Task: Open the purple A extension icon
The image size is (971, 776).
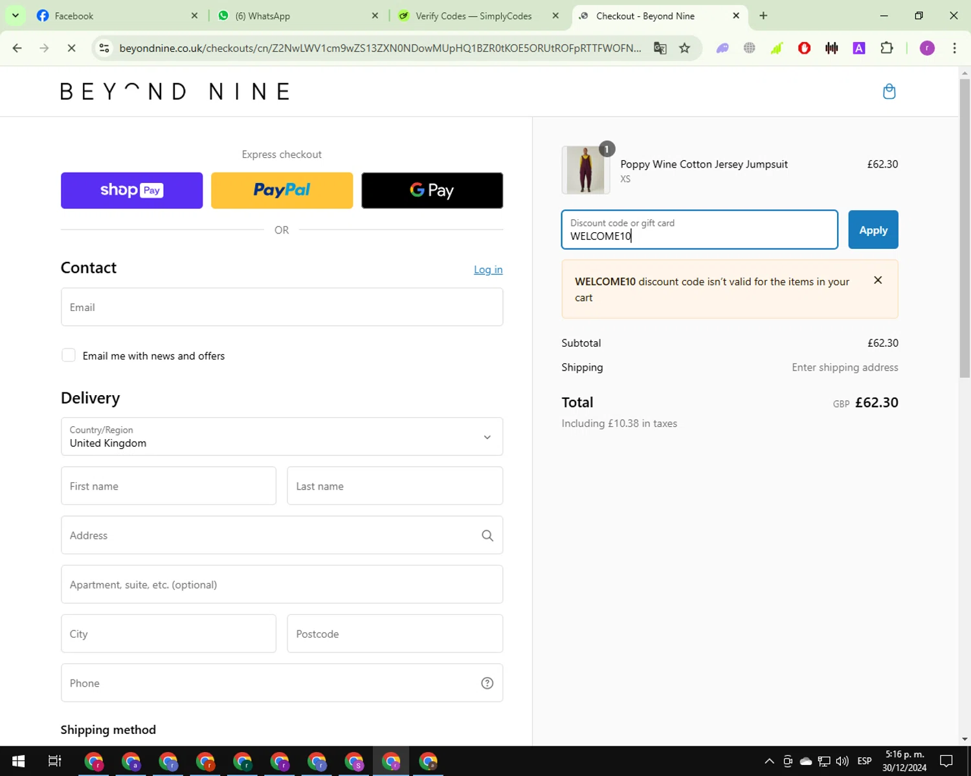Action: pyautogui.click(x=859, y=48)
